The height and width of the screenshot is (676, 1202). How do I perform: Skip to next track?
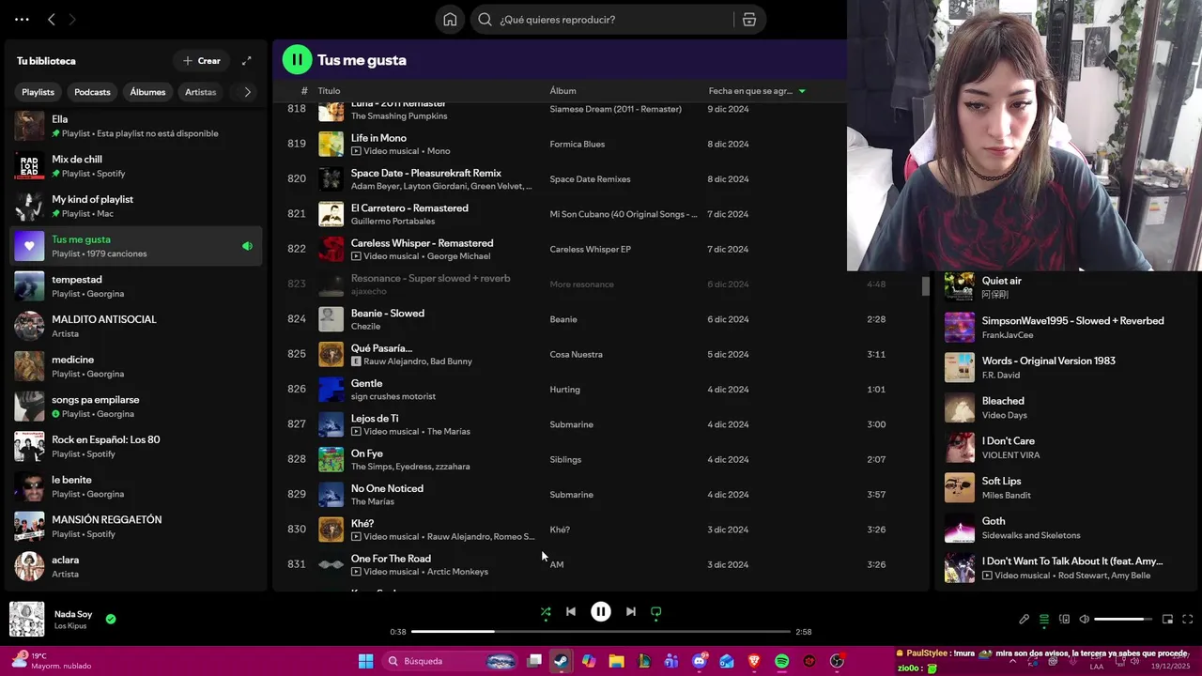tap(631, 612)
